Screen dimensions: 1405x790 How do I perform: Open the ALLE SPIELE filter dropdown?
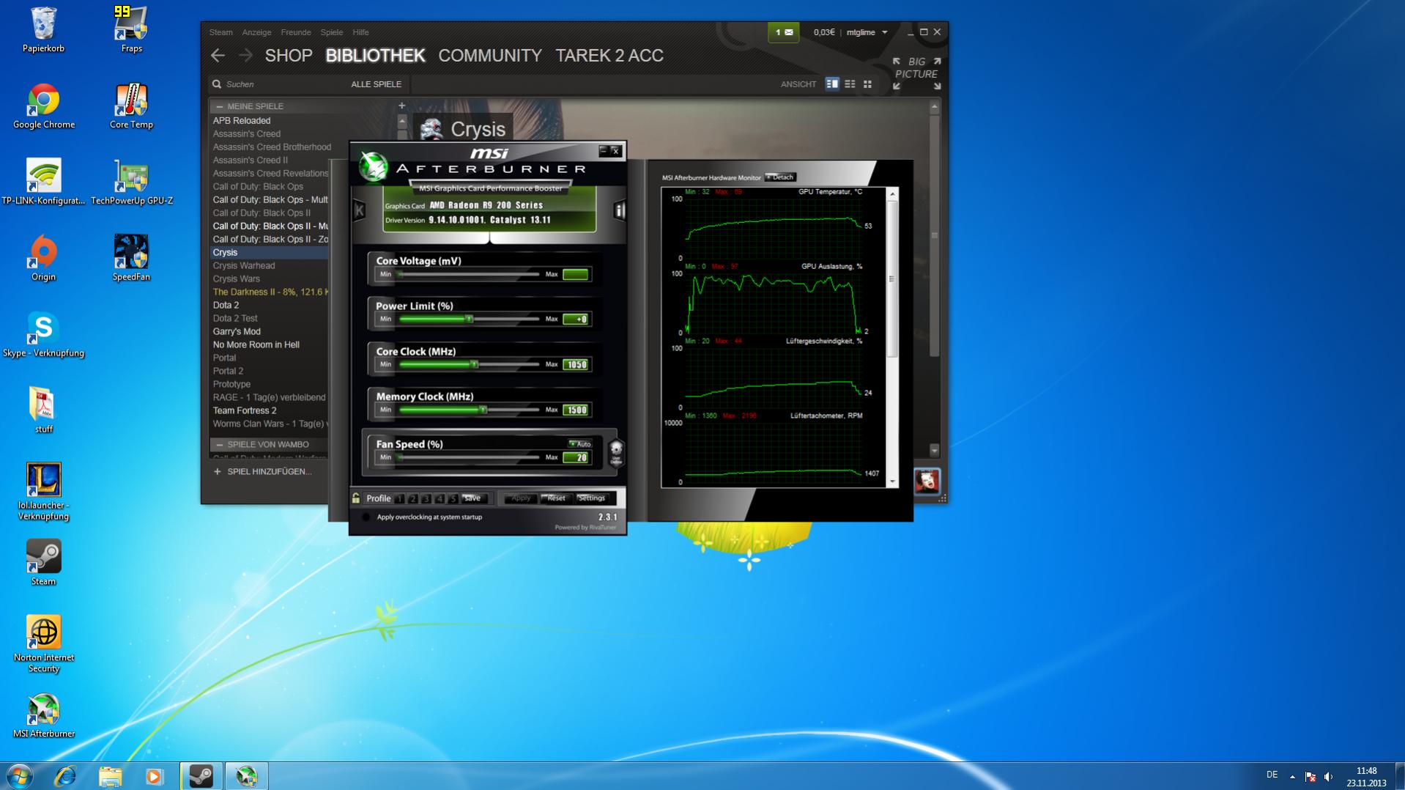(x=376, y=84)
